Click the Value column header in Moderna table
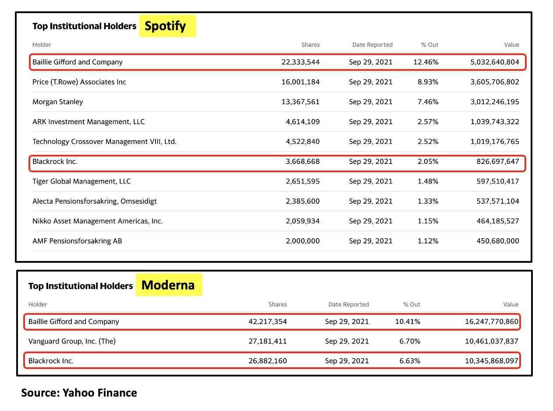This screenshot has width=553, height=411. click(x=511, y=304)
